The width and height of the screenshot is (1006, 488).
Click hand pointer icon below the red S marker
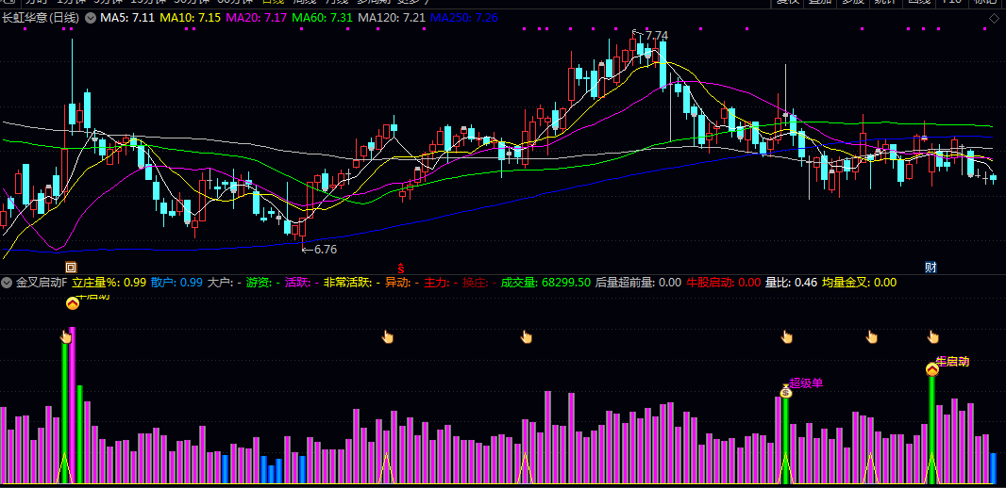click(x=387, y=337)
